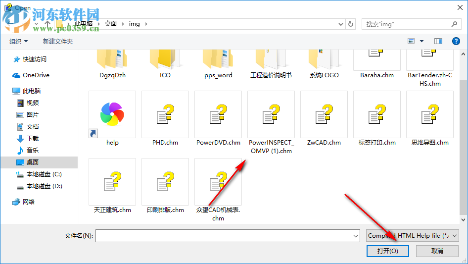
Task: Expand the filename history dropdown
Action: click(x=356, y=236)
